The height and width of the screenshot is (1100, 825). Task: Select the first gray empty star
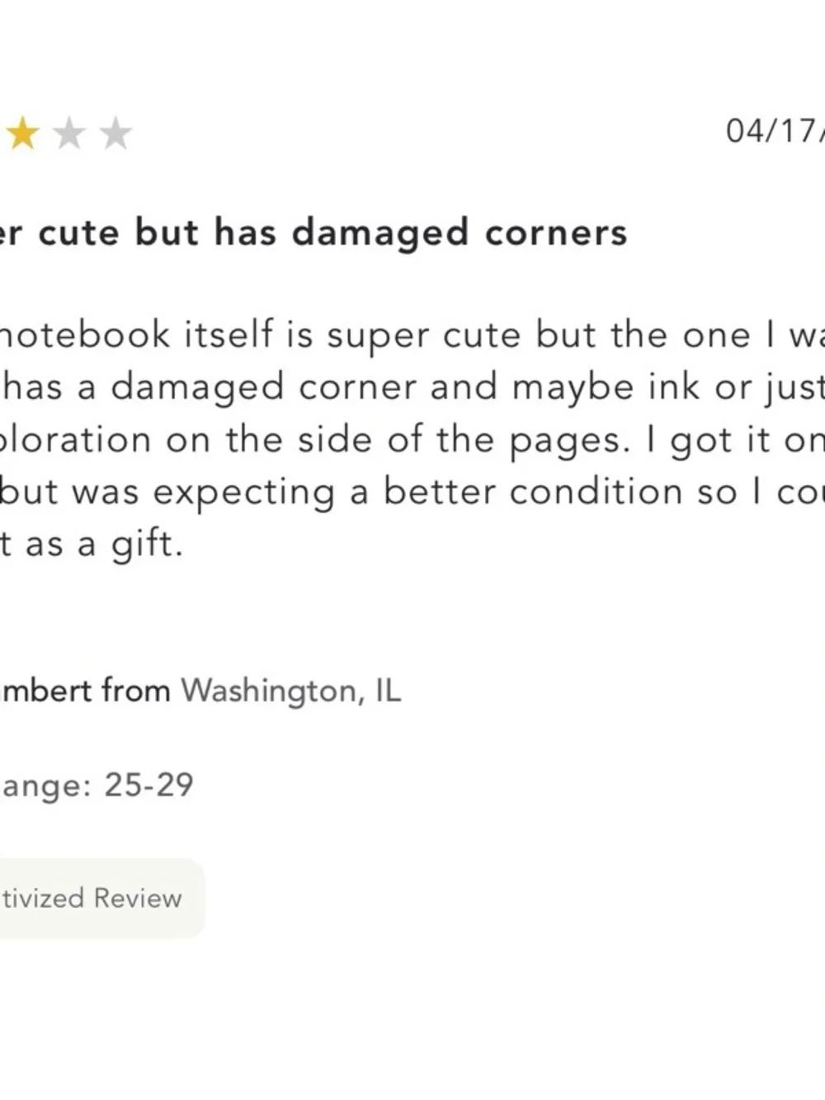[69, 133]
